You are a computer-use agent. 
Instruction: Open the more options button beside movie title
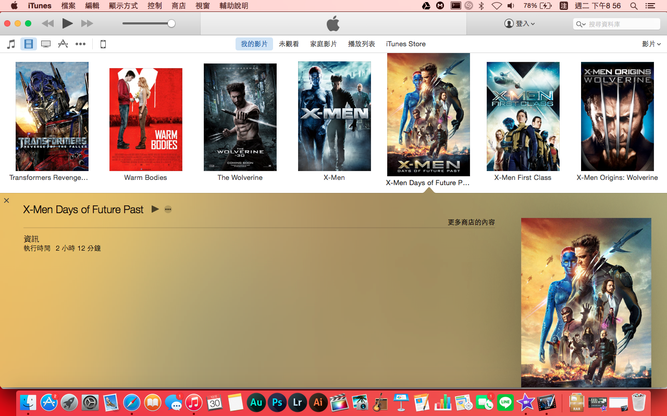tap(168, 209)
